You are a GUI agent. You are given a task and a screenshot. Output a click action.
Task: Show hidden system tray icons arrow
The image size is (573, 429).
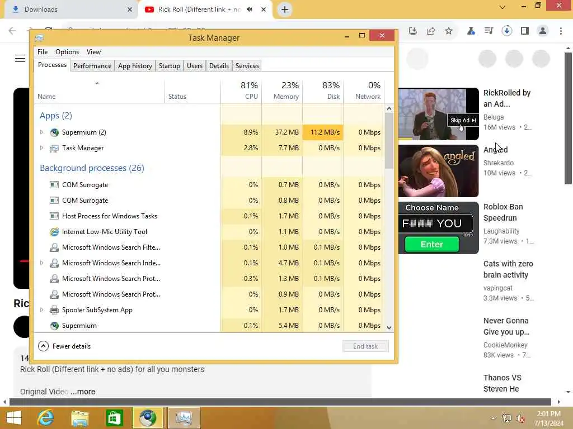(494, 418)
